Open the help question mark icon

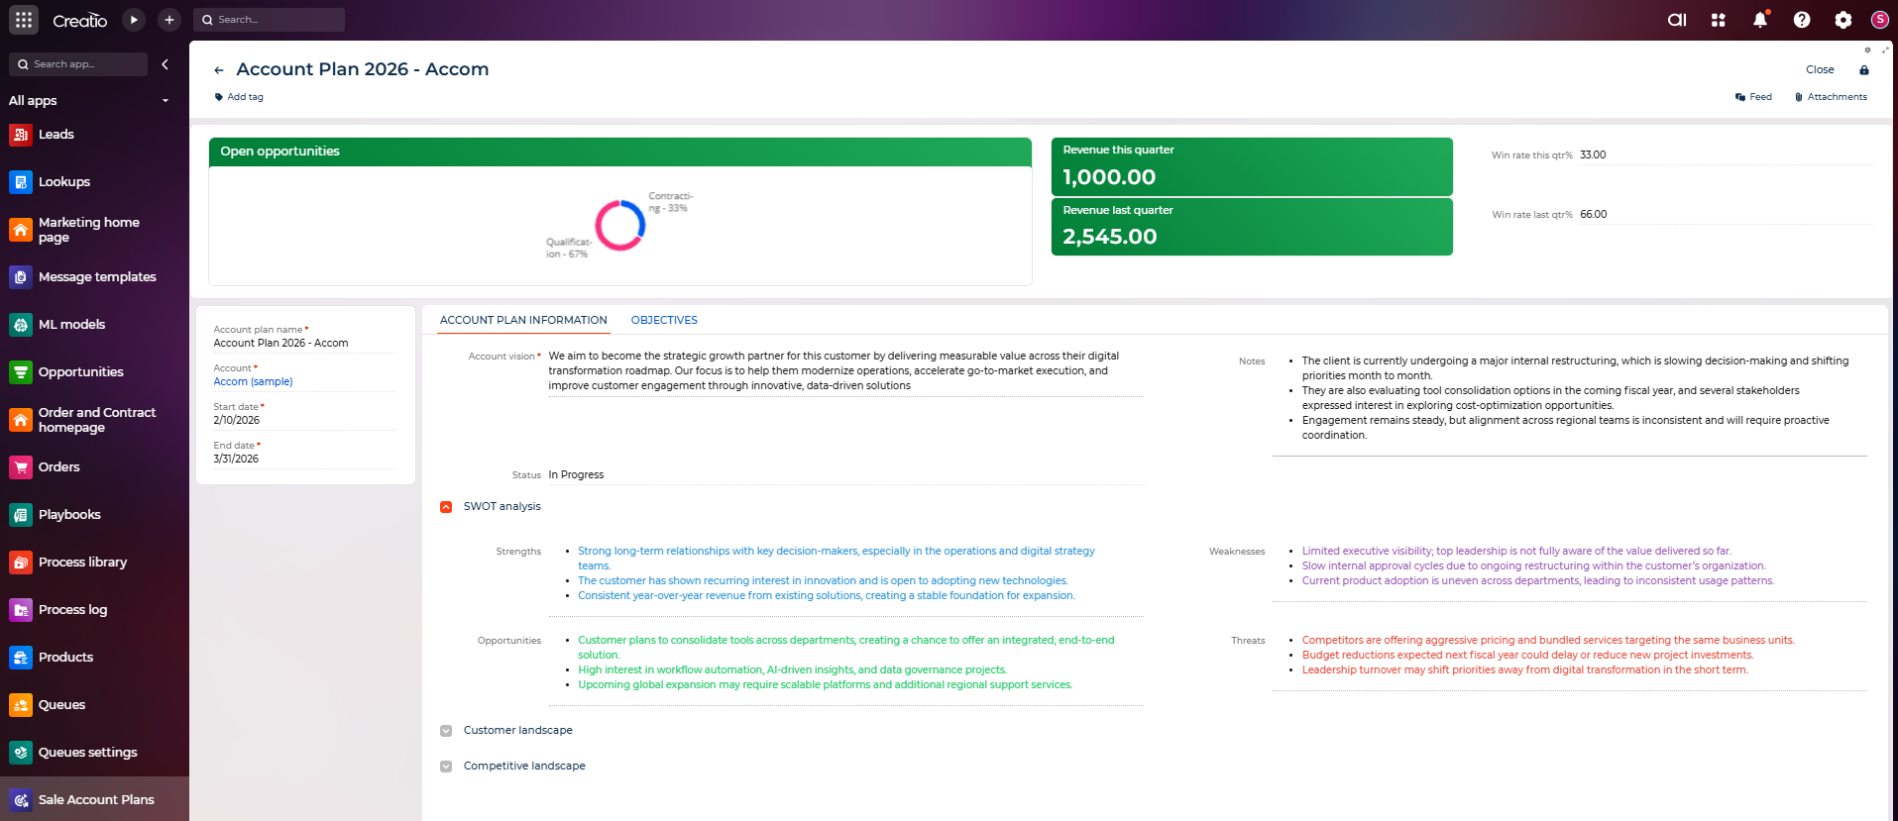(1802, 20)
